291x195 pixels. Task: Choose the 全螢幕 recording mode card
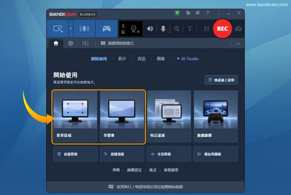pyautogui.click(x=122, y=116)
